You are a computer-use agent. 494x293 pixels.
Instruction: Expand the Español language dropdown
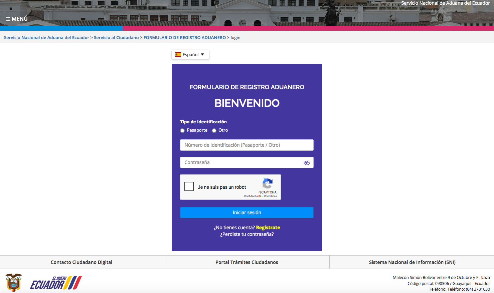pyautogui.click(x=190, y=54)
